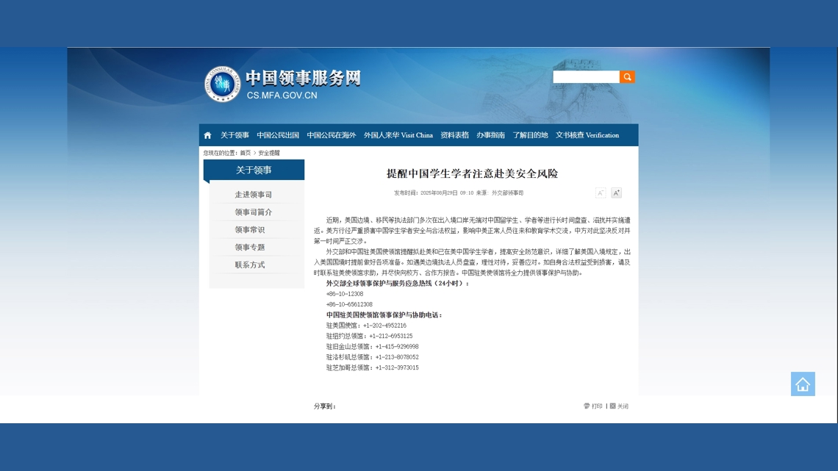838x471 pixels.
Task: Click the floating blue home button
Action: [803, 384]
